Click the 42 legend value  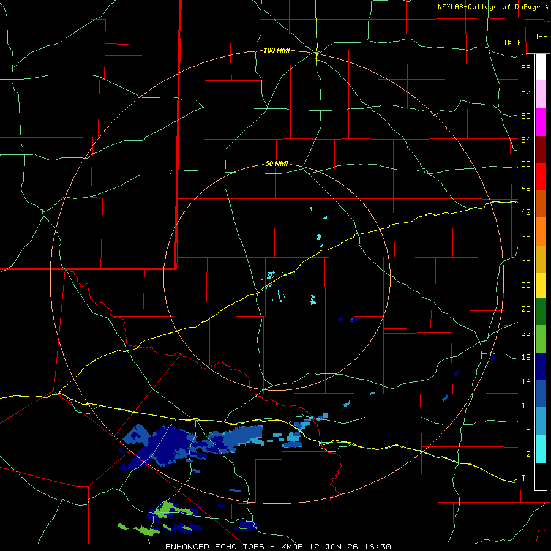526,212
